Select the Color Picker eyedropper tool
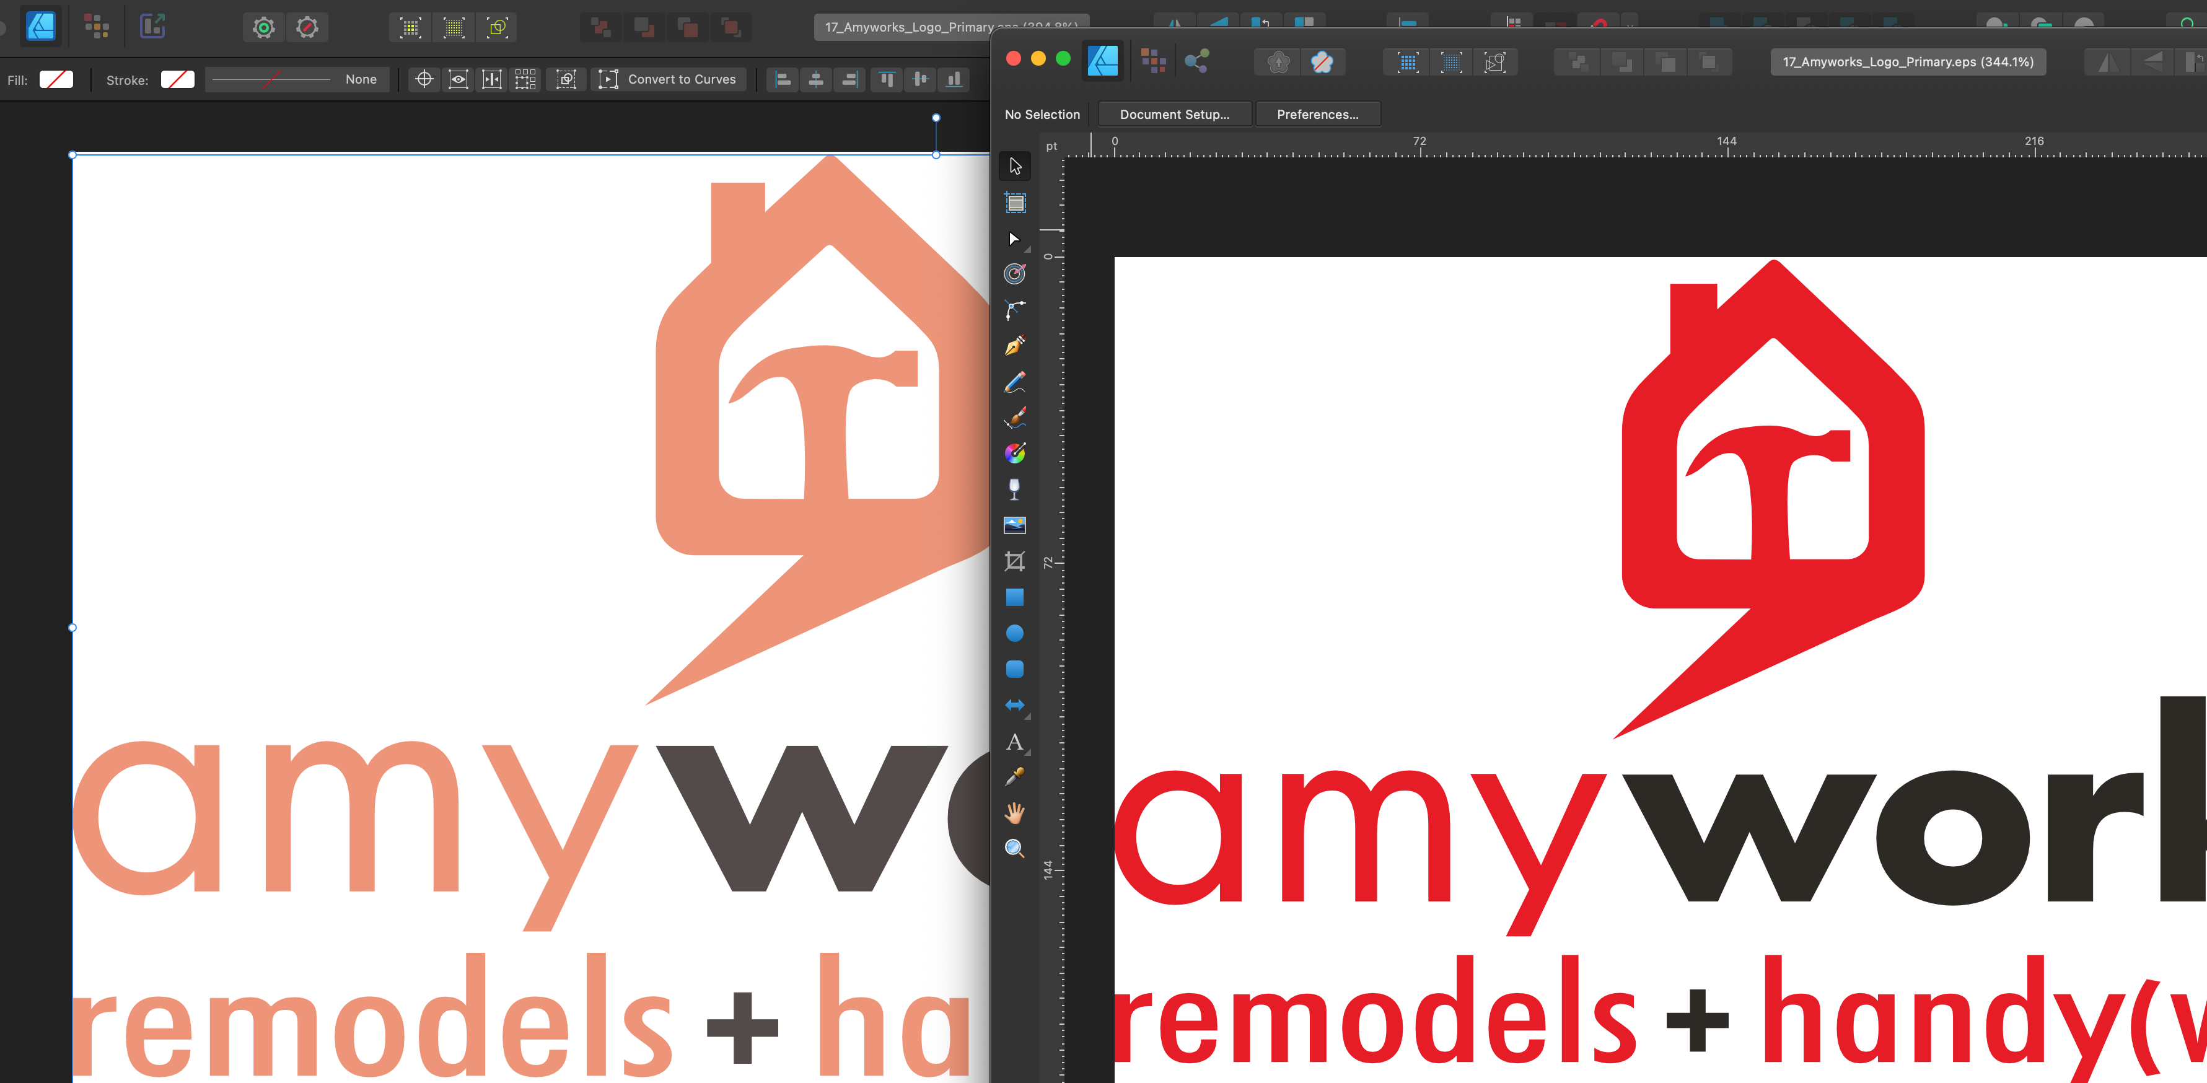This screenshot has width=2207, height=1083. click(x=1016, y=777)
